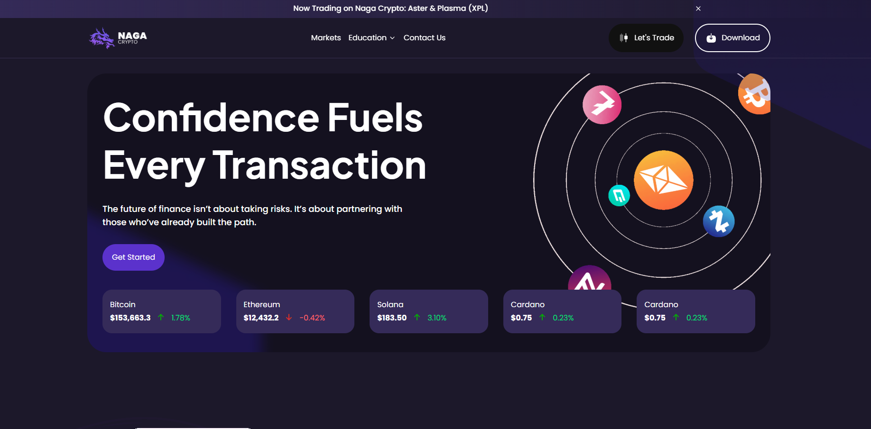Click the Solana price $183.50
871x429 pixels.
(392, 318)
